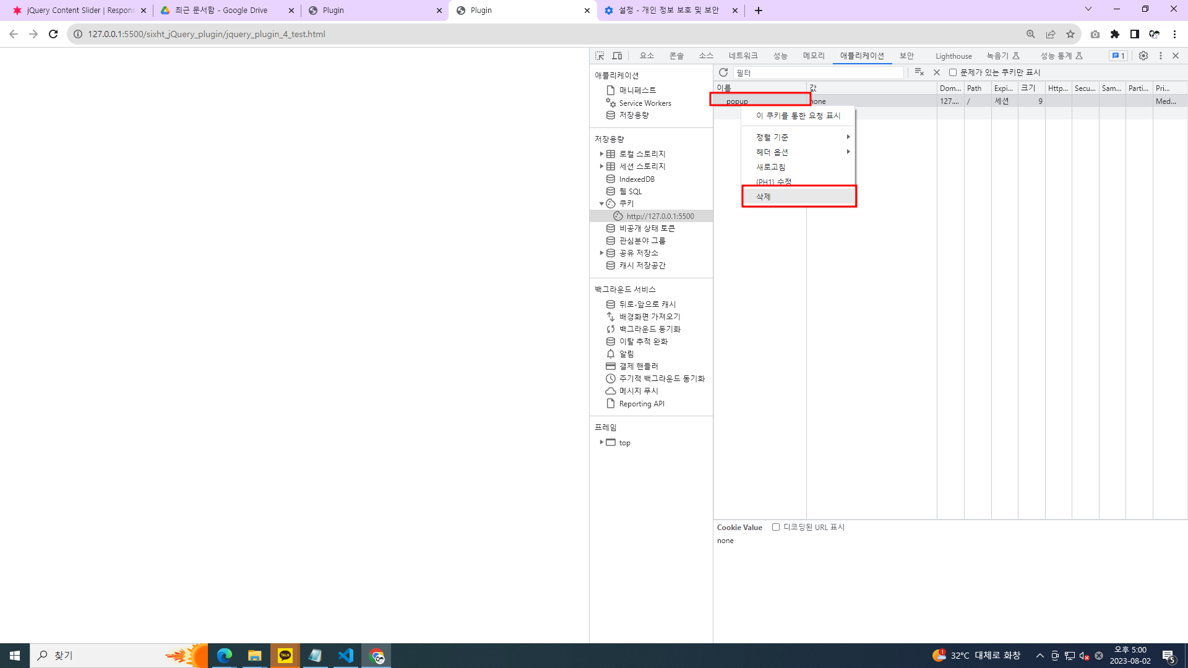Switch to the 네트워크 DevTools tab
1188x668 pixels.
(742, 56)
